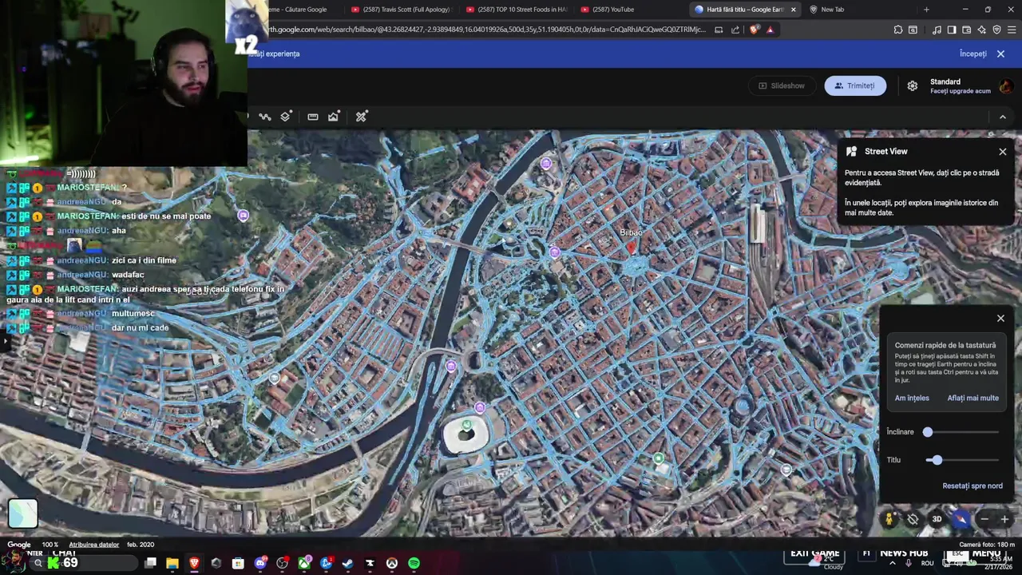Click the add image overlay tool

334,117
